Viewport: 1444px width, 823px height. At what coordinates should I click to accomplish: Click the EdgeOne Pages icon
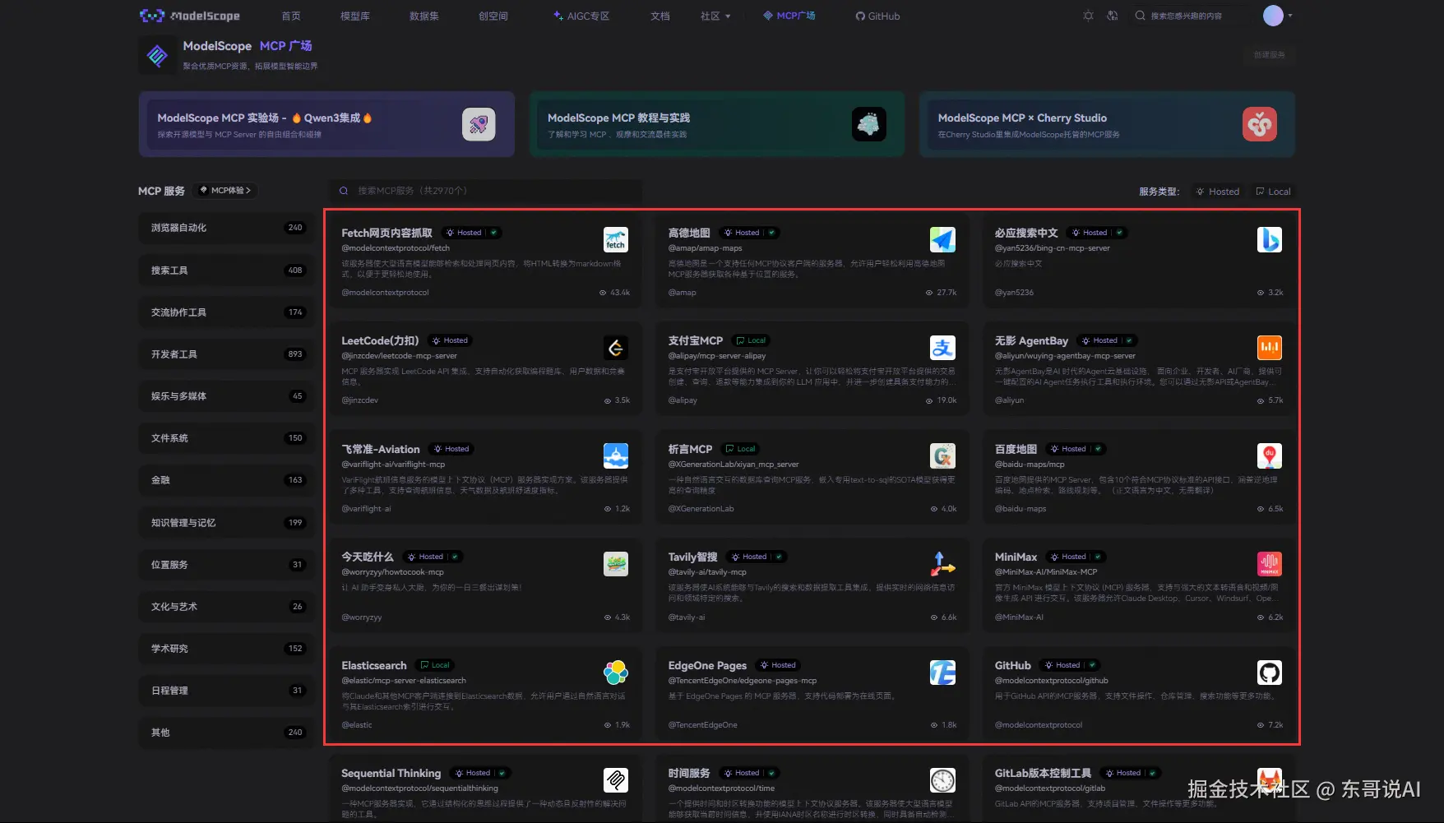[x=942, y=673]
